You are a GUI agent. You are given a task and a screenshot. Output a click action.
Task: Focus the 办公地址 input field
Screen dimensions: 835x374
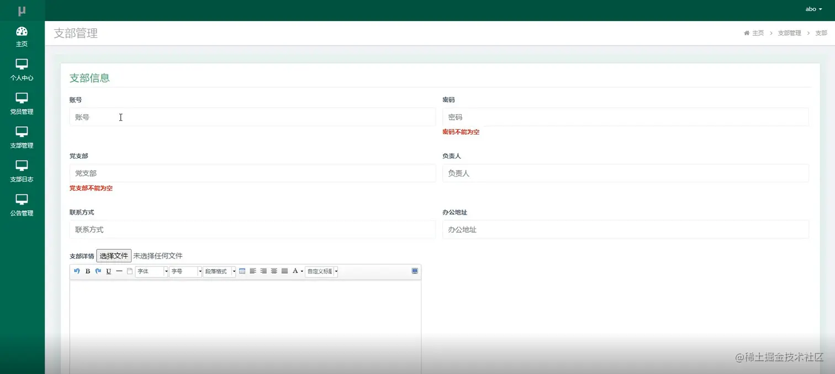pos(625,229)
